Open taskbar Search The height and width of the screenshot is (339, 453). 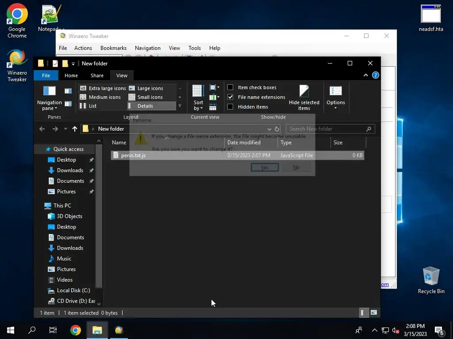click(32, 330)
